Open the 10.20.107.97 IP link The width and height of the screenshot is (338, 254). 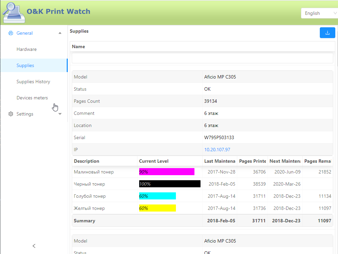pyautogui.click(x=217, y=150)
